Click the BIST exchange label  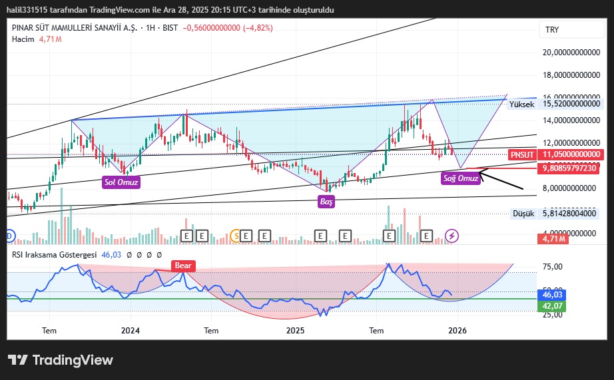[170, 28]
